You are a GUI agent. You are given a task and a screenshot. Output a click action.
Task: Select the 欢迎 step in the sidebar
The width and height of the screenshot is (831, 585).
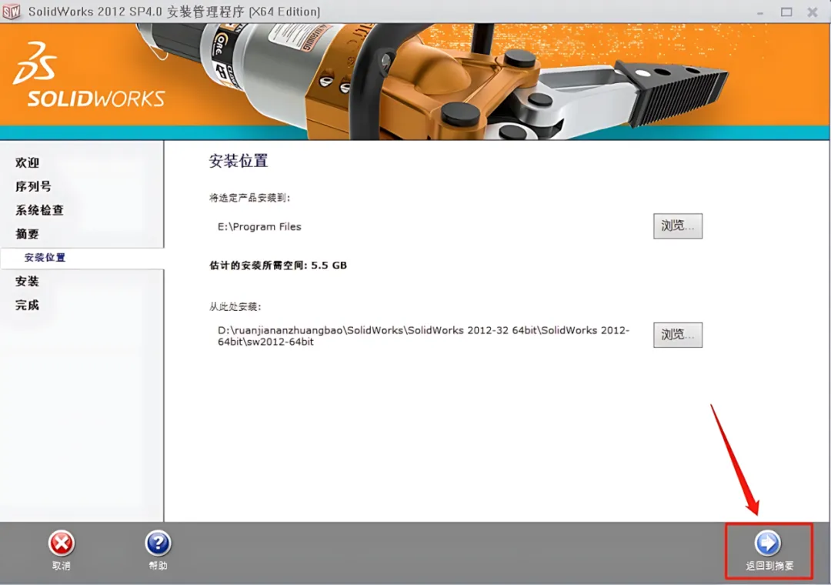pyautogui.click(x=27, y=163)
